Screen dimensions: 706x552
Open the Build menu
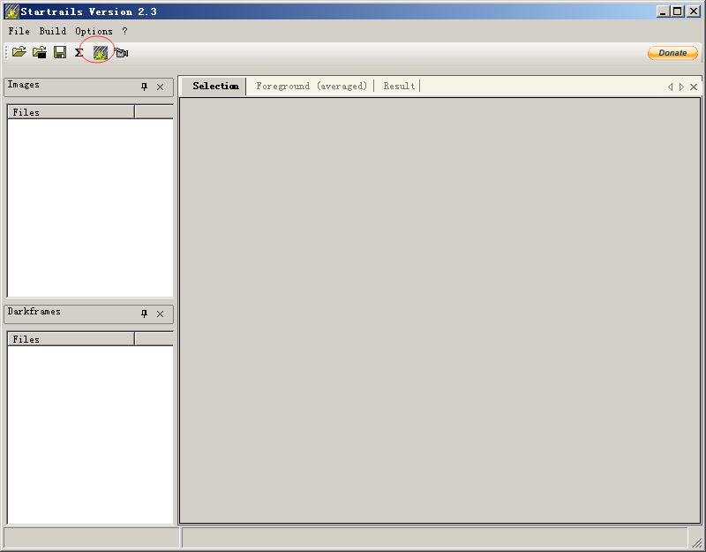pyautogui.click(x=53, y=31)
